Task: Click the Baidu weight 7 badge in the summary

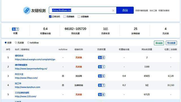Action: click(x=15, y=29)
